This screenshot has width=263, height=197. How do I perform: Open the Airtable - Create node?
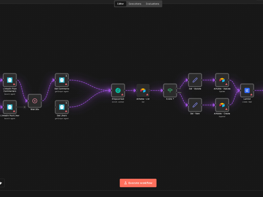click(222, 105)
